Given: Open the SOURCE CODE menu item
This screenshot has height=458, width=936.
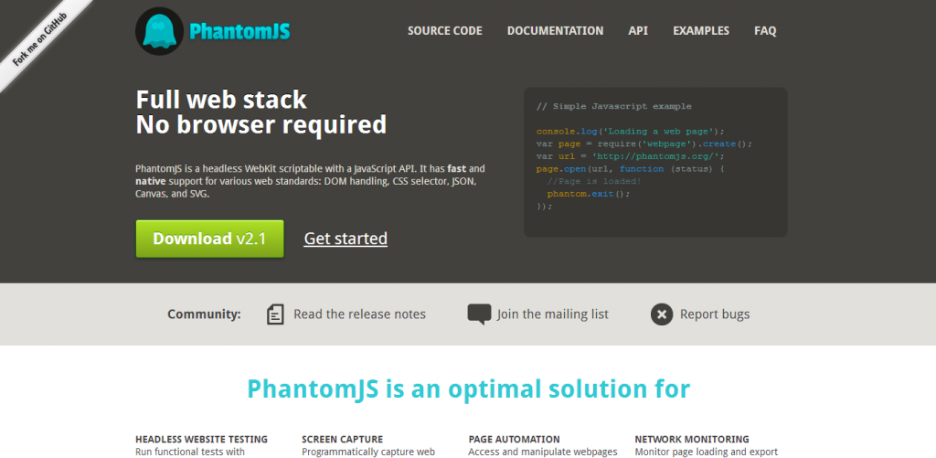Looking at the screenshot, I should coord(444,31).
